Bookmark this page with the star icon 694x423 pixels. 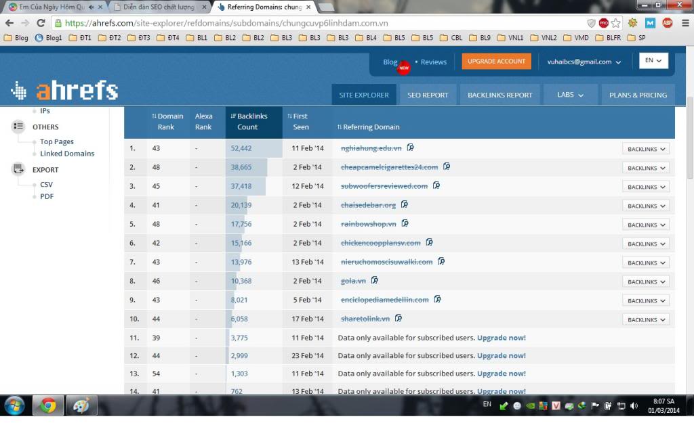(615, 23)
